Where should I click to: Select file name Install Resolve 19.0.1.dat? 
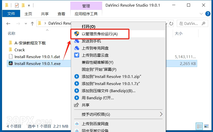point(37,57)
